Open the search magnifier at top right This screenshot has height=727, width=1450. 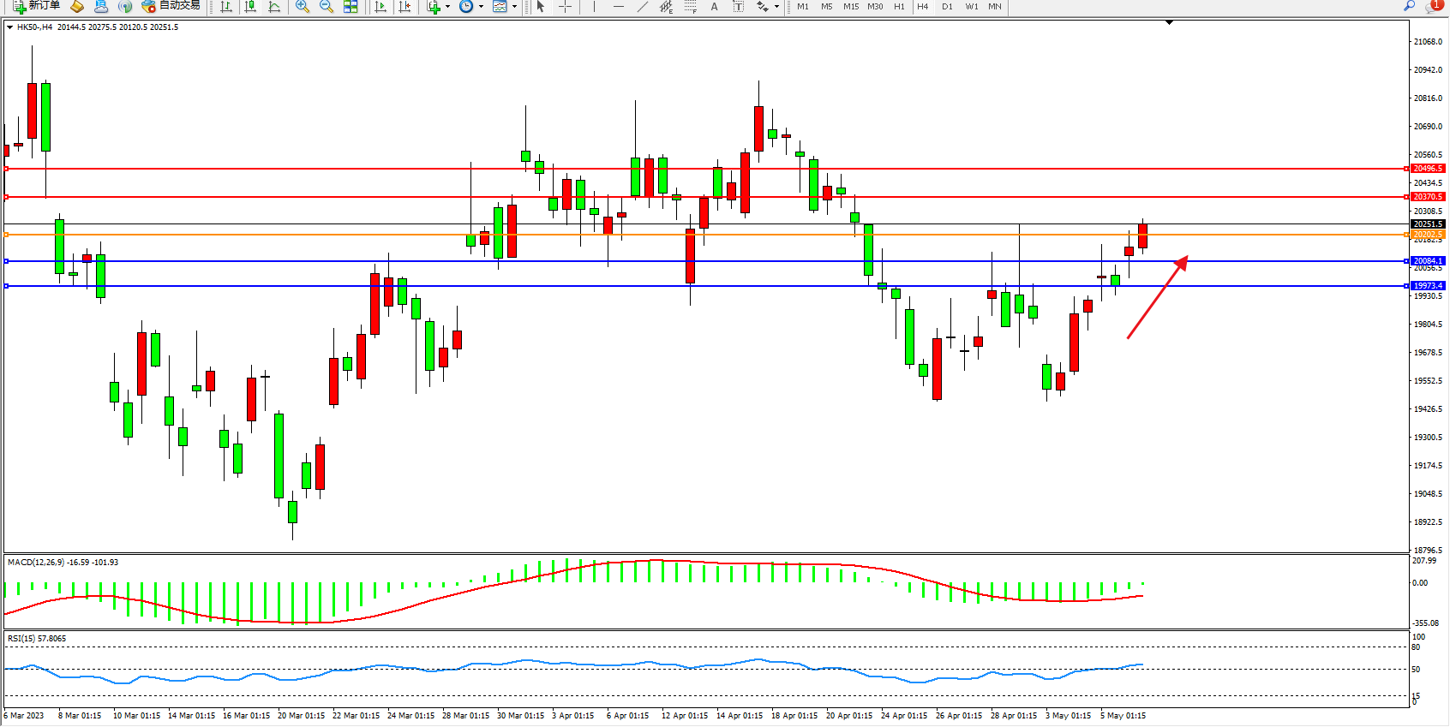click(1409, 7)
